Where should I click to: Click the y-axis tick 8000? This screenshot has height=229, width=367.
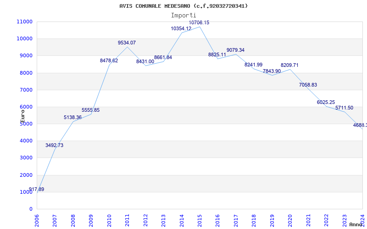(26, 73)
